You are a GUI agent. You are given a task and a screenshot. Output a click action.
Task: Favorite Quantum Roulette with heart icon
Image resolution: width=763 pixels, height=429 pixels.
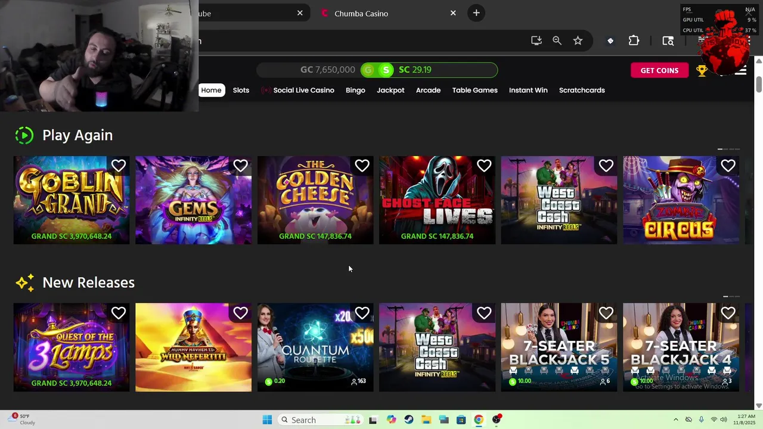click(362, 313)
